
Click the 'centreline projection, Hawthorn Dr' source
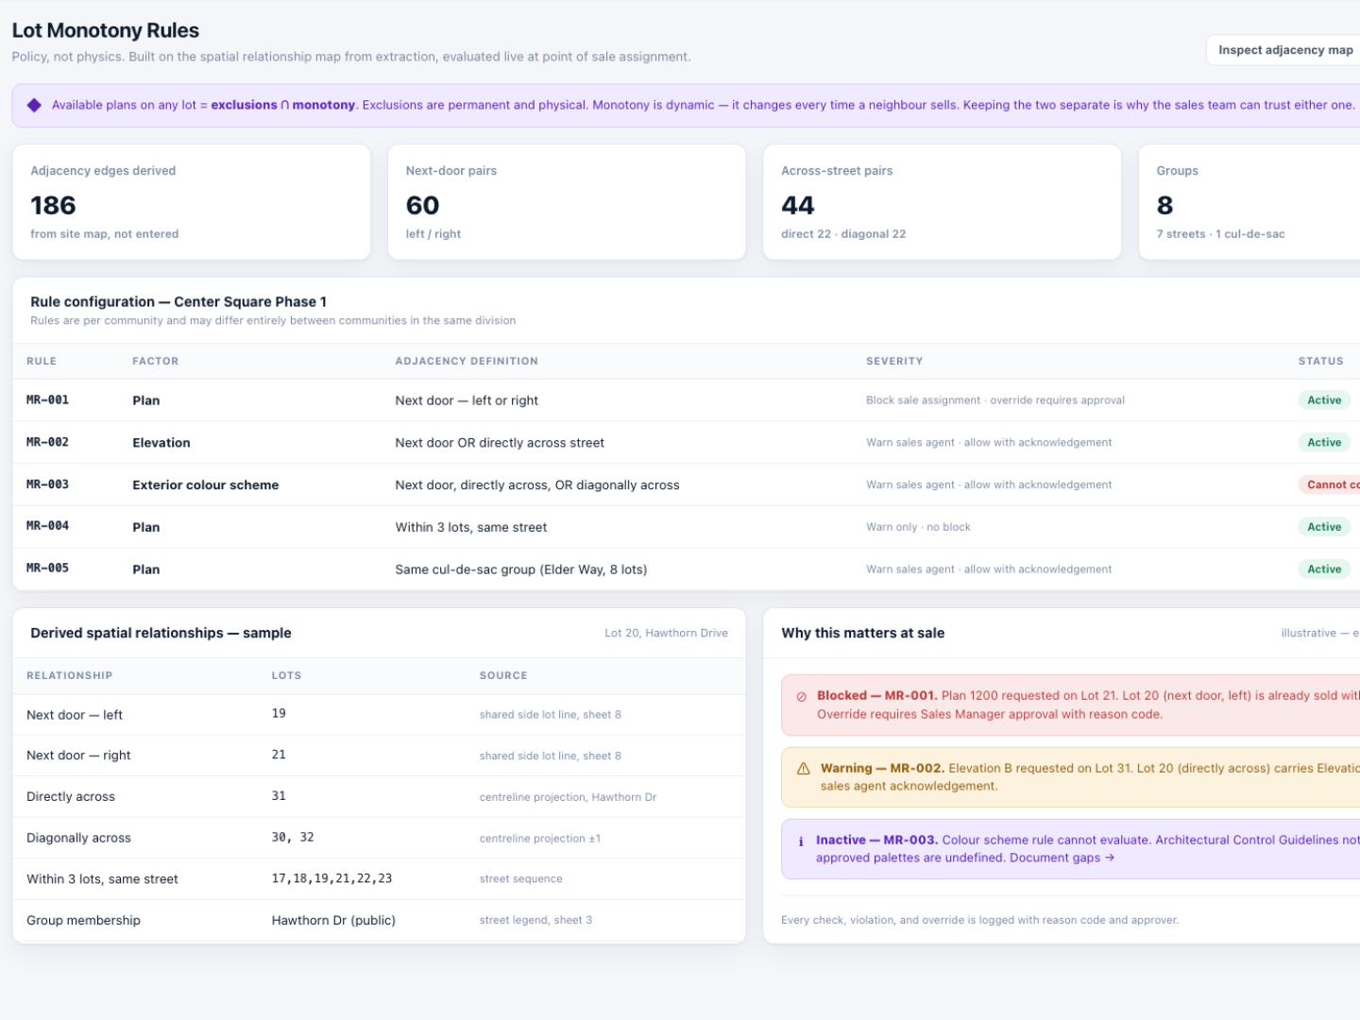tap(568, 797)
